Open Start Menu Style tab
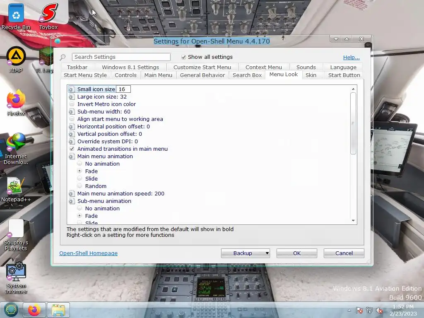 tap(85, 75)
